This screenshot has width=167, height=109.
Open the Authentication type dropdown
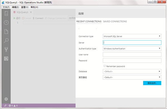click(x=132, y=49)
